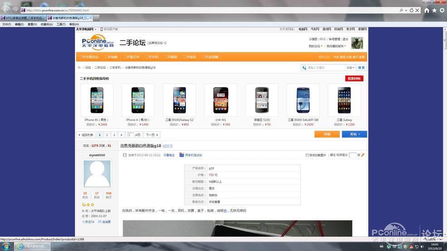Viewport: 447px width, 251px height.
Task: Open the 编辑(E) menu
Action: tap(20, 24)
